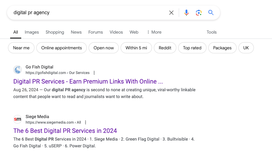Click the 'Go Fish Digital' site name
Screen dimensions: 272x160
(x=39, y=67)
